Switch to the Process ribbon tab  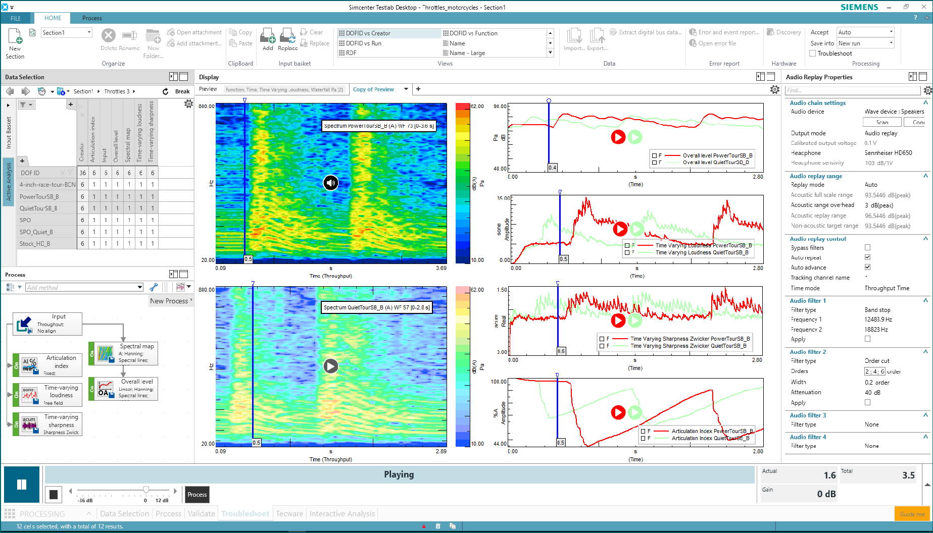(92, 18)
